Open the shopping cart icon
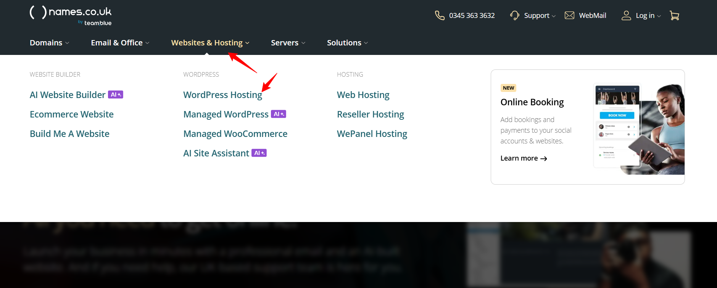This screenshot has width=717, height=288. 674,15
